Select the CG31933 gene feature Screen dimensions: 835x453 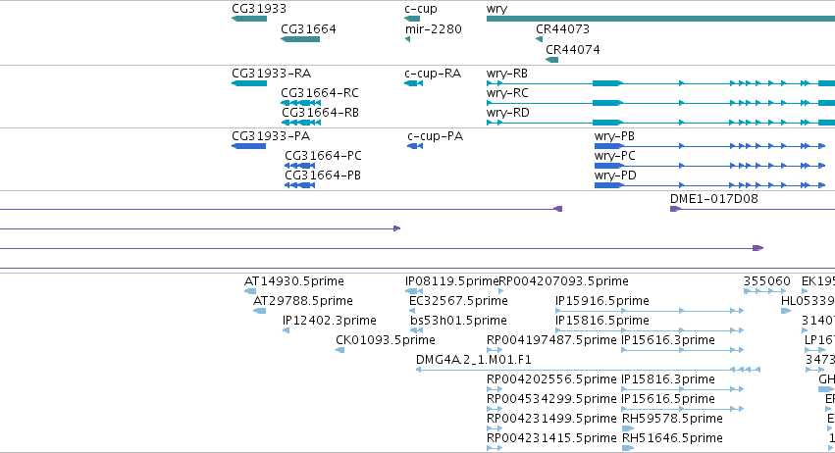[249, 19]
